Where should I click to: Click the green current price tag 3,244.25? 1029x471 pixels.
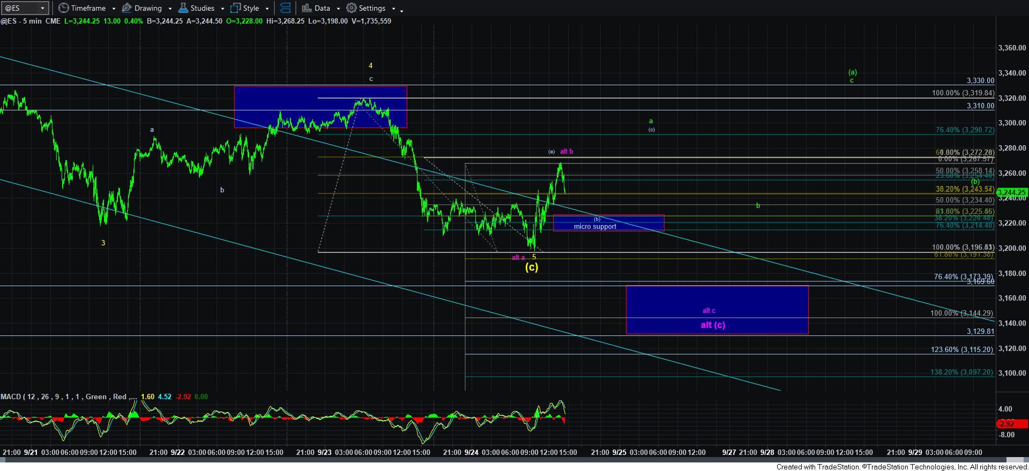pos(1012,192)
